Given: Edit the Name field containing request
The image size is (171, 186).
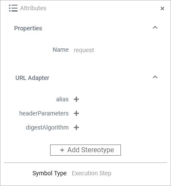Looking at the screenshot, I should tap(84, 50).
